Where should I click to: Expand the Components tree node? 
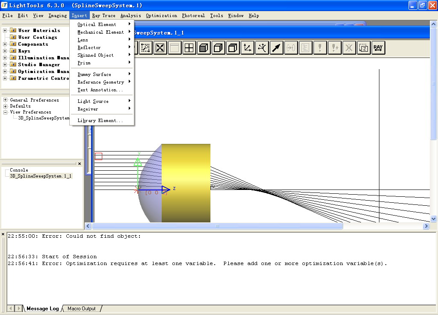(5, 44)
